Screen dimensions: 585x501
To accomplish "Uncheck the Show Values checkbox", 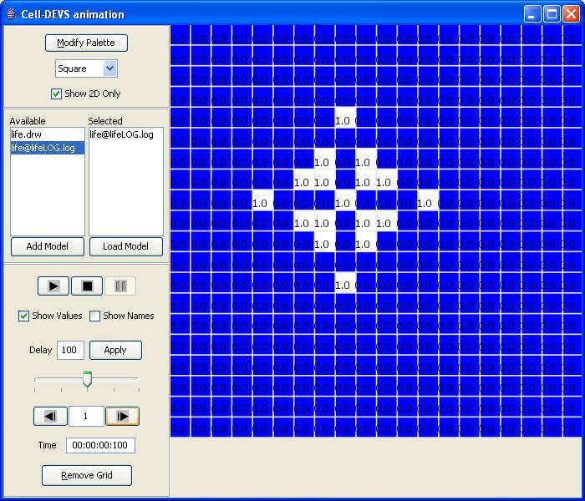I will point(24,316).
